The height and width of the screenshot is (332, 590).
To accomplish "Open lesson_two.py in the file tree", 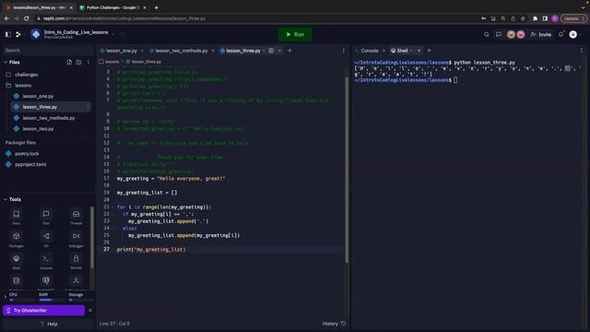I will (38, 129).
